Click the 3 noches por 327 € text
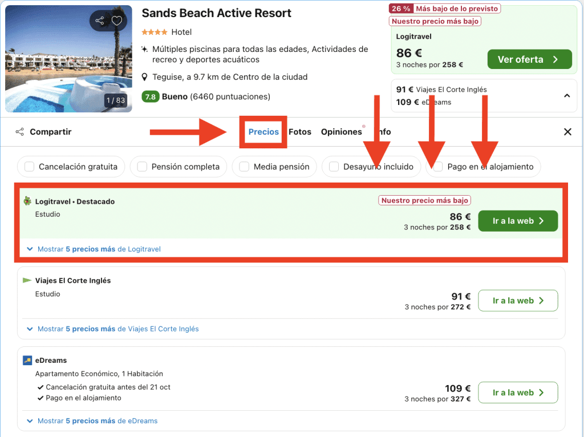584x437 pixels. tap(437, 399)
